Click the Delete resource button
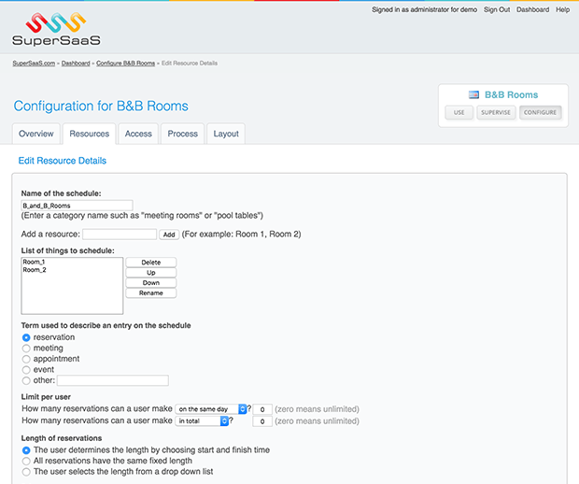 [x=151, y=263]
